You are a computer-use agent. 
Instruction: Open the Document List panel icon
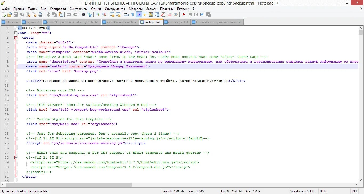pyautogui.click(x=157, y=14)
